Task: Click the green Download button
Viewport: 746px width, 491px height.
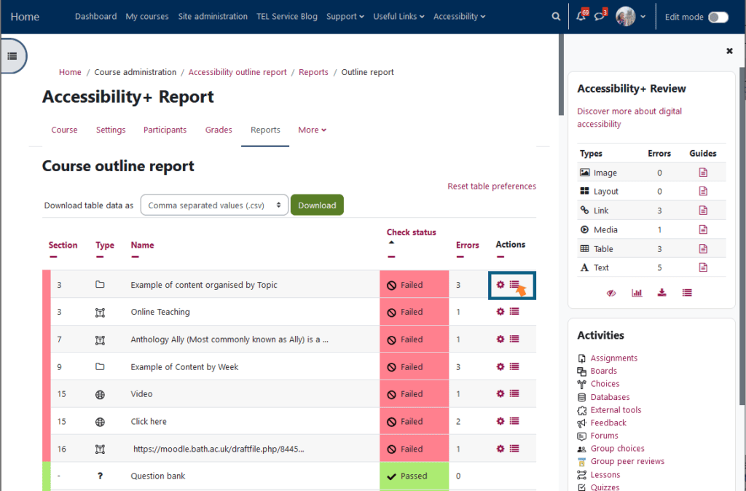Action: (x=317, y=205)
